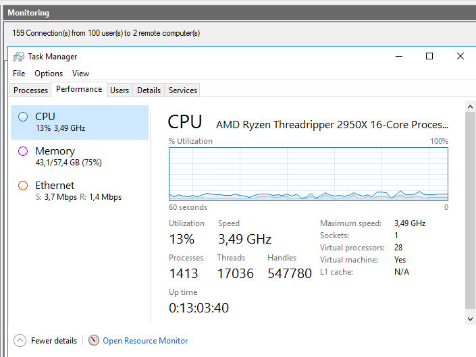Click the scrollbar down arrow

coord(470,317)
